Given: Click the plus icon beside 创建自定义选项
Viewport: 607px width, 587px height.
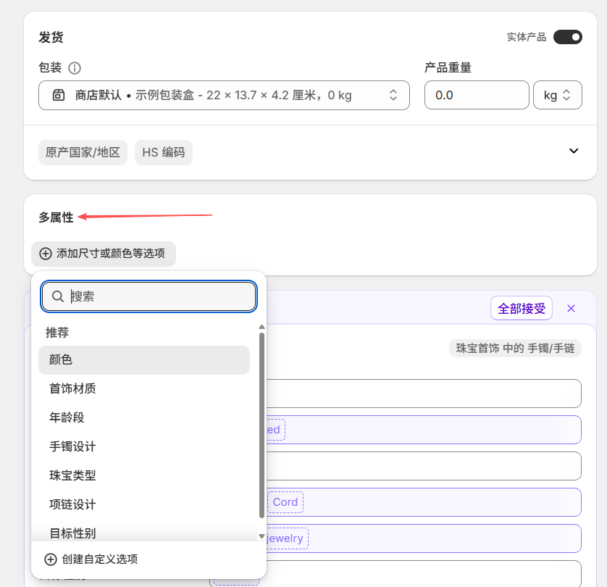Looking at the screenshot, I should (x=50, y=560).
